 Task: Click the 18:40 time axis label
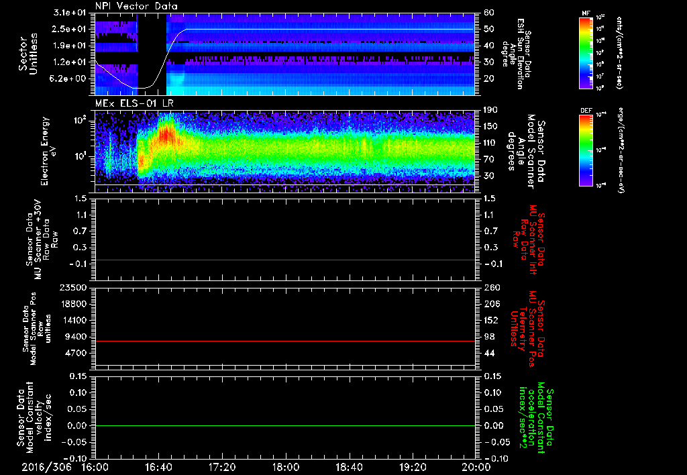[349, 468]
